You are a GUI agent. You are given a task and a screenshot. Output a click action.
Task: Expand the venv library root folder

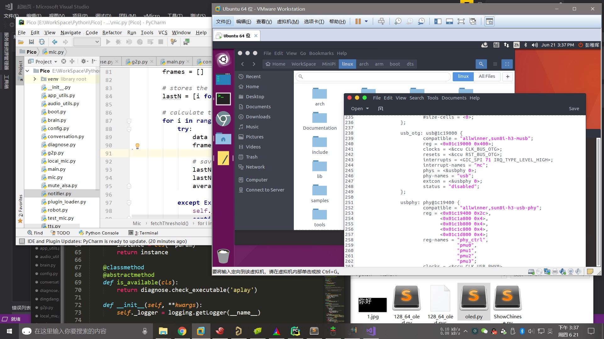(35, 79)
